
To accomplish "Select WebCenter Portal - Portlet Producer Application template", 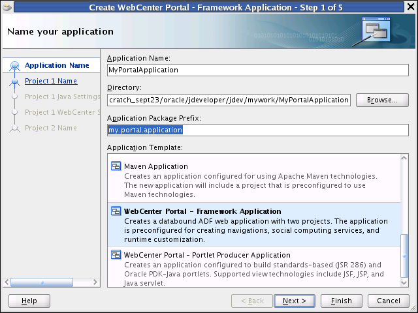I will coord(254,267).
